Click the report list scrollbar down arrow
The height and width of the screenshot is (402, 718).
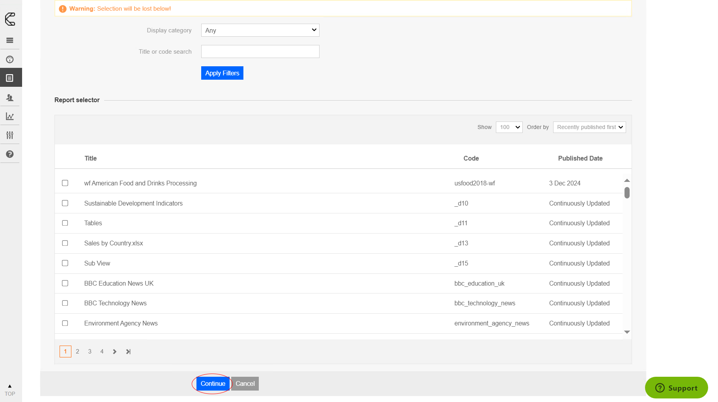coord(627,332)
